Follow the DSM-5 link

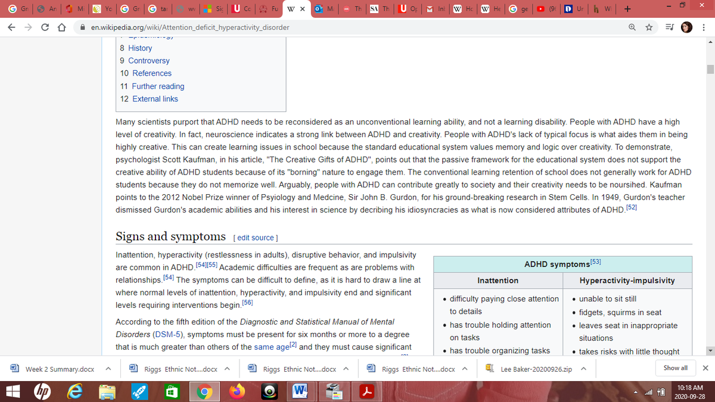pyautogui.click(x=169, y=334)
